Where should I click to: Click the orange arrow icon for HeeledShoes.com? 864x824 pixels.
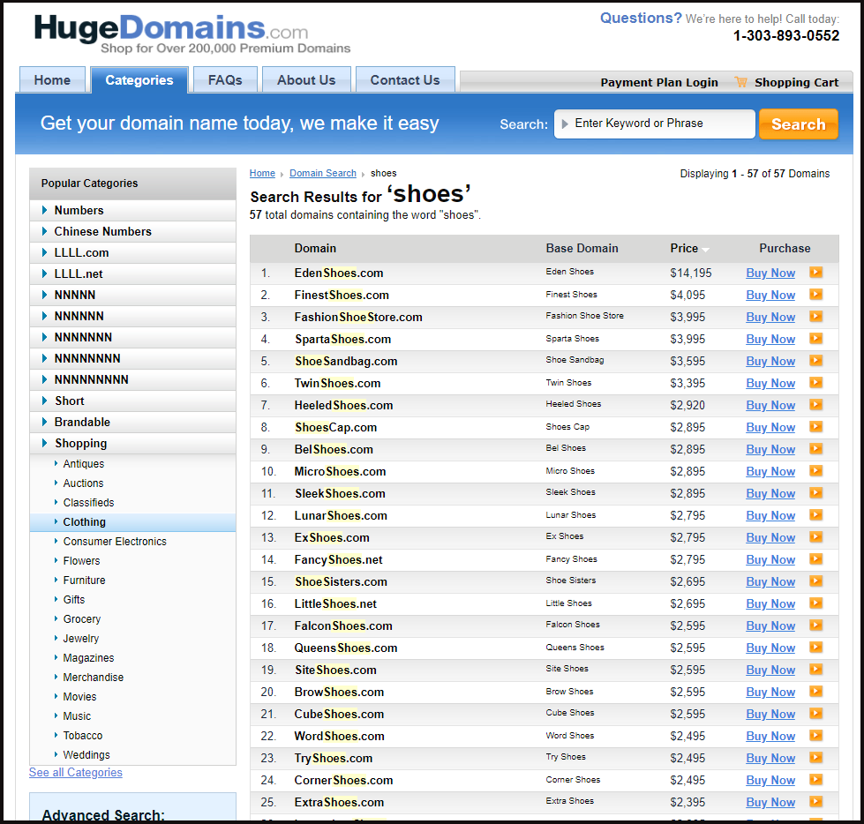816,404
